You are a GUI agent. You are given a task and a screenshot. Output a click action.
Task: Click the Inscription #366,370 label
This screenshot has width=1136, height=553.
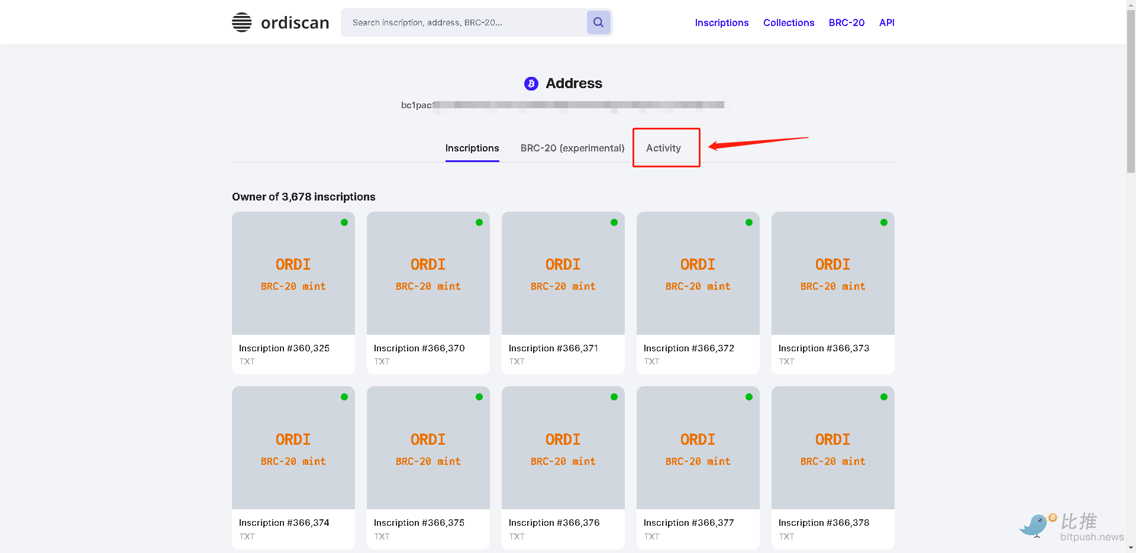coord(419,348)
